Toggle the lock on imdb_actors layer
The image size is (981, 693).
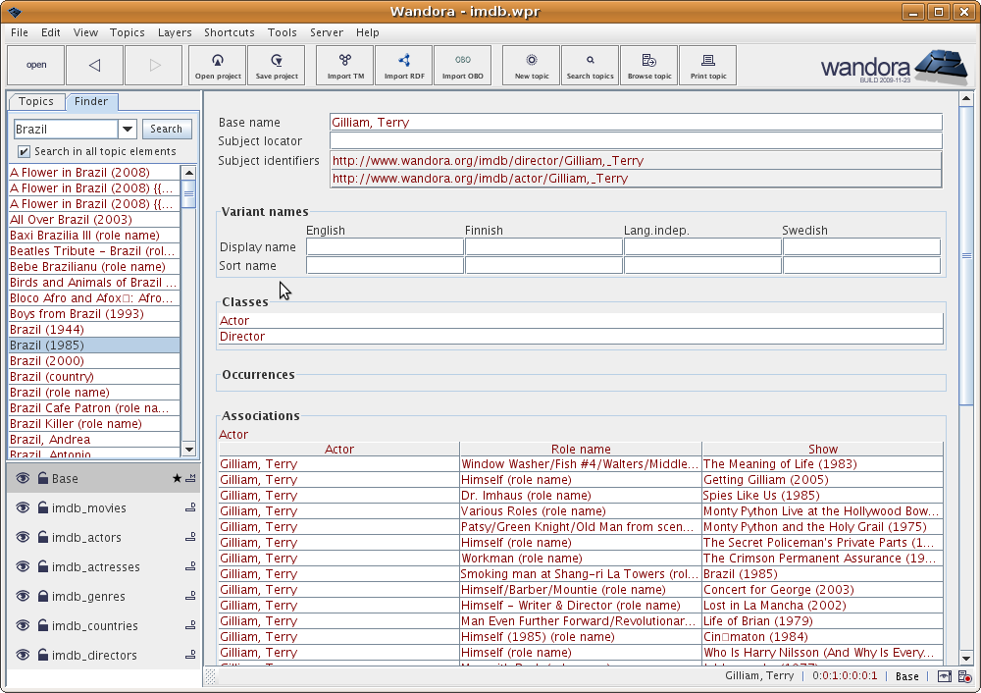43,538
